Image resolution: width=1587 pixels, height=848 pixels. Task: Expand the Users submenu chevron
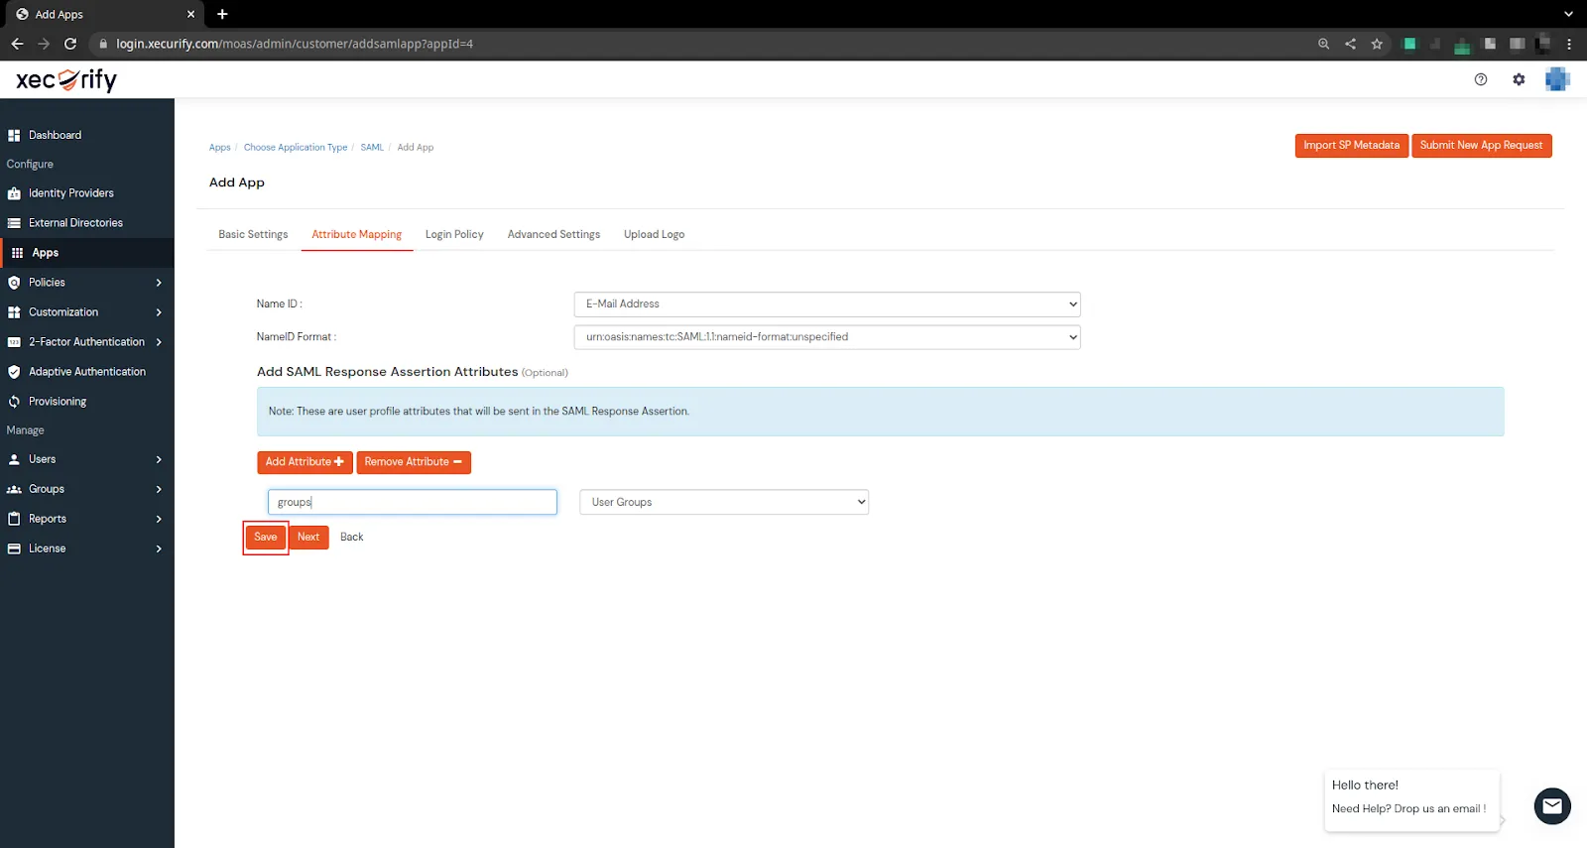159,459
